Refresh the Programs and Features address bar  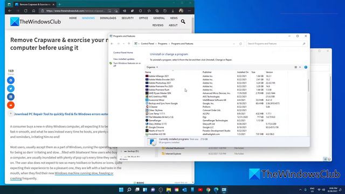[x=240, y=44]
